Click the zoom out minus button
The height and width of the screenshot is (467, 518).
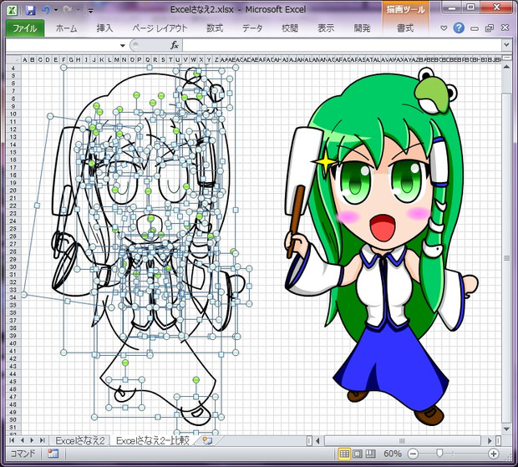point(413,454)
